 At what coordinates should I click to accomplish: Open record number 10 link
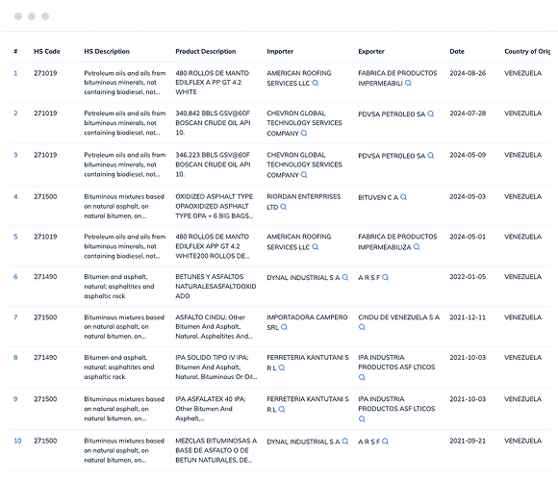coord(17,441)
